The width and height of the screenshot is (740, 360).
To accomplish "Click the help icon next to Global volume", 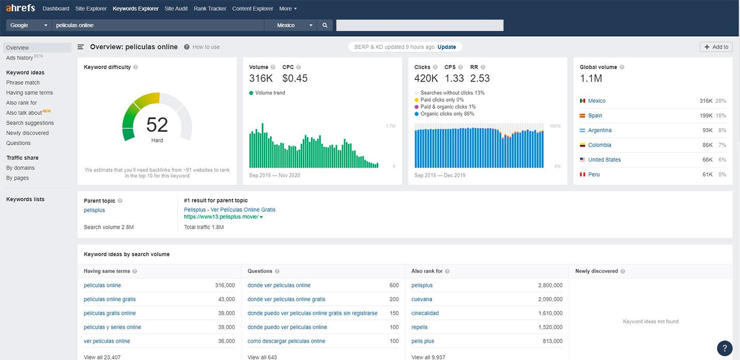I will 623,67.
